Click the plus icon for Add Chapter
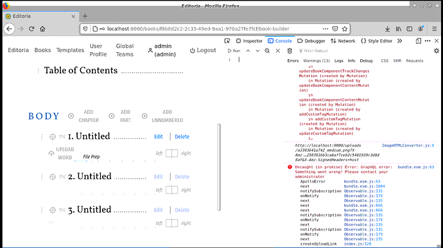 tap(71, 116)
